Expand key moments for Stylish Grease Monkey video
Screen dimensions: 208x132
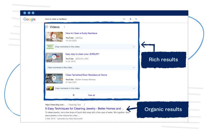(x=134, y=88)
